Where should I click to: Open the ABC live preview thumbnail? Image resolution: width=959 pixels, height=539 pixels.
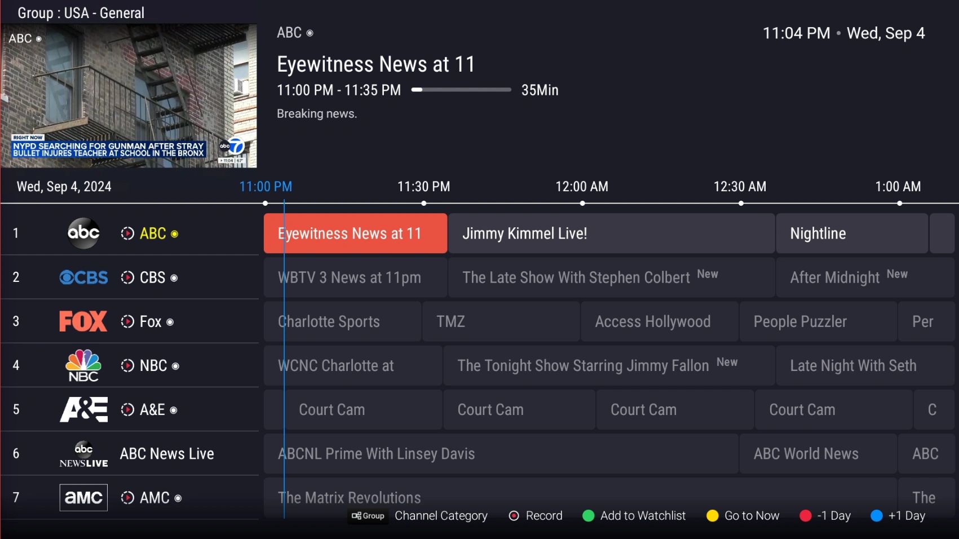129,96
